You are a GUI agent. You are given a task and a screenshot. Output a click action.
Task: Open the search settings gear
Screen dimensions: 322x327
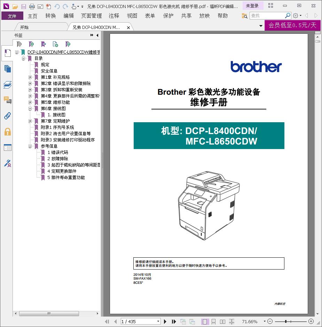295,15
